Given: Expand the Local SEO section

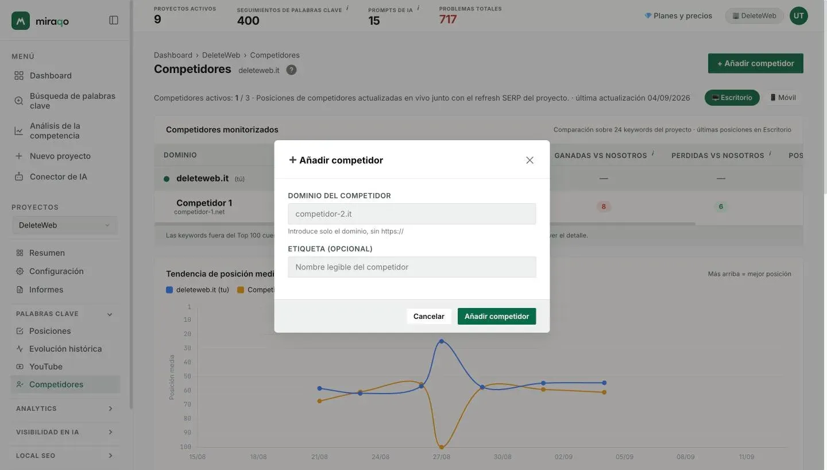Looking at the screenshot, I should (x=110, y=456).
